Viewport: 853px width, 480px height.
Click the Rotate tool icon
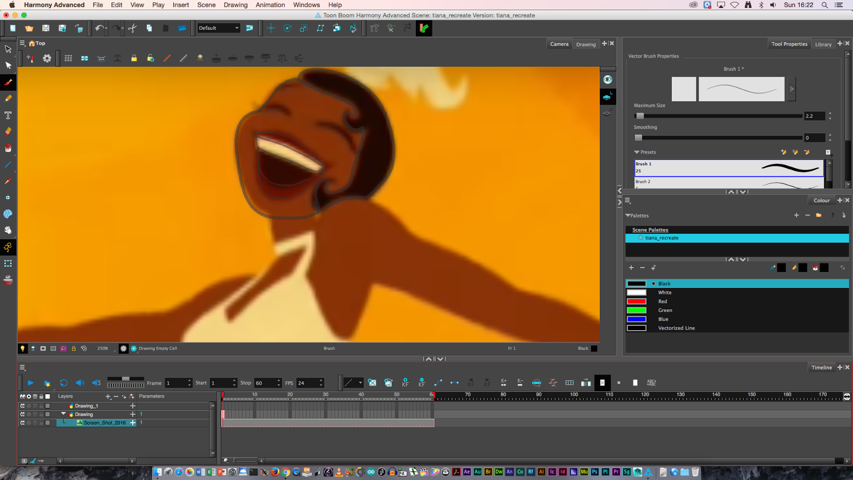click(287, 28)
